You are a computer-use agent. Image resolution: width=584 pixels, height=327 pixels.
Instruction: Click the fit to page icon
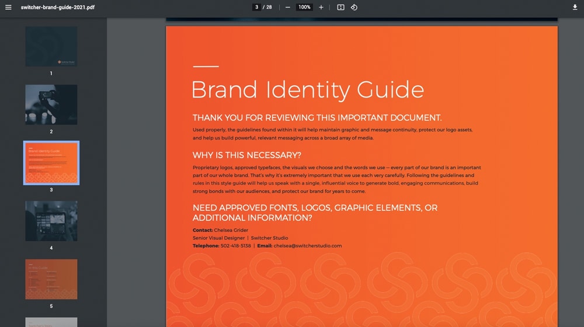click(x=340, y=7)
